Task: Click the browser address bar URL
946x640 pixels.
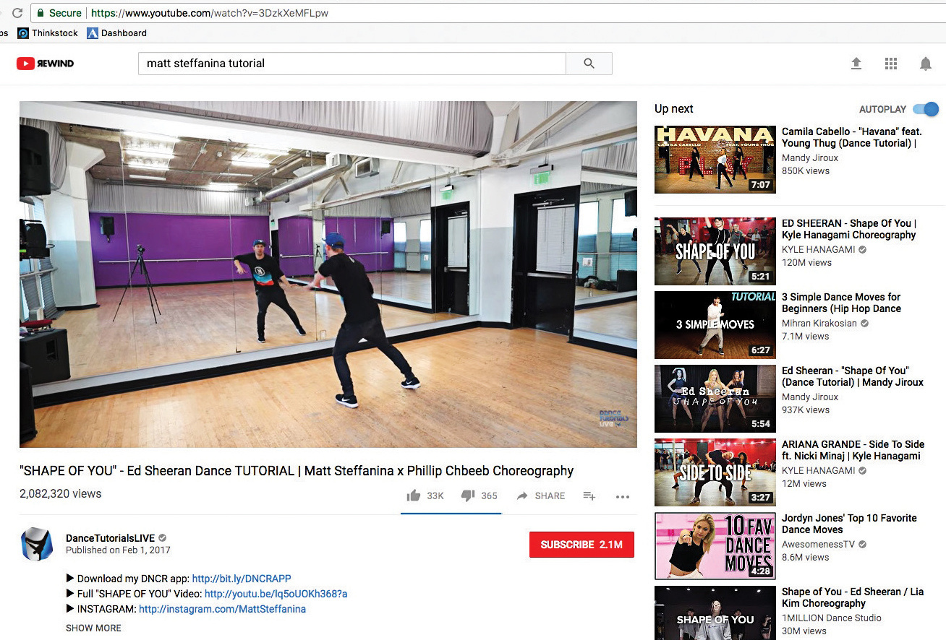Action: click(210, 13)
